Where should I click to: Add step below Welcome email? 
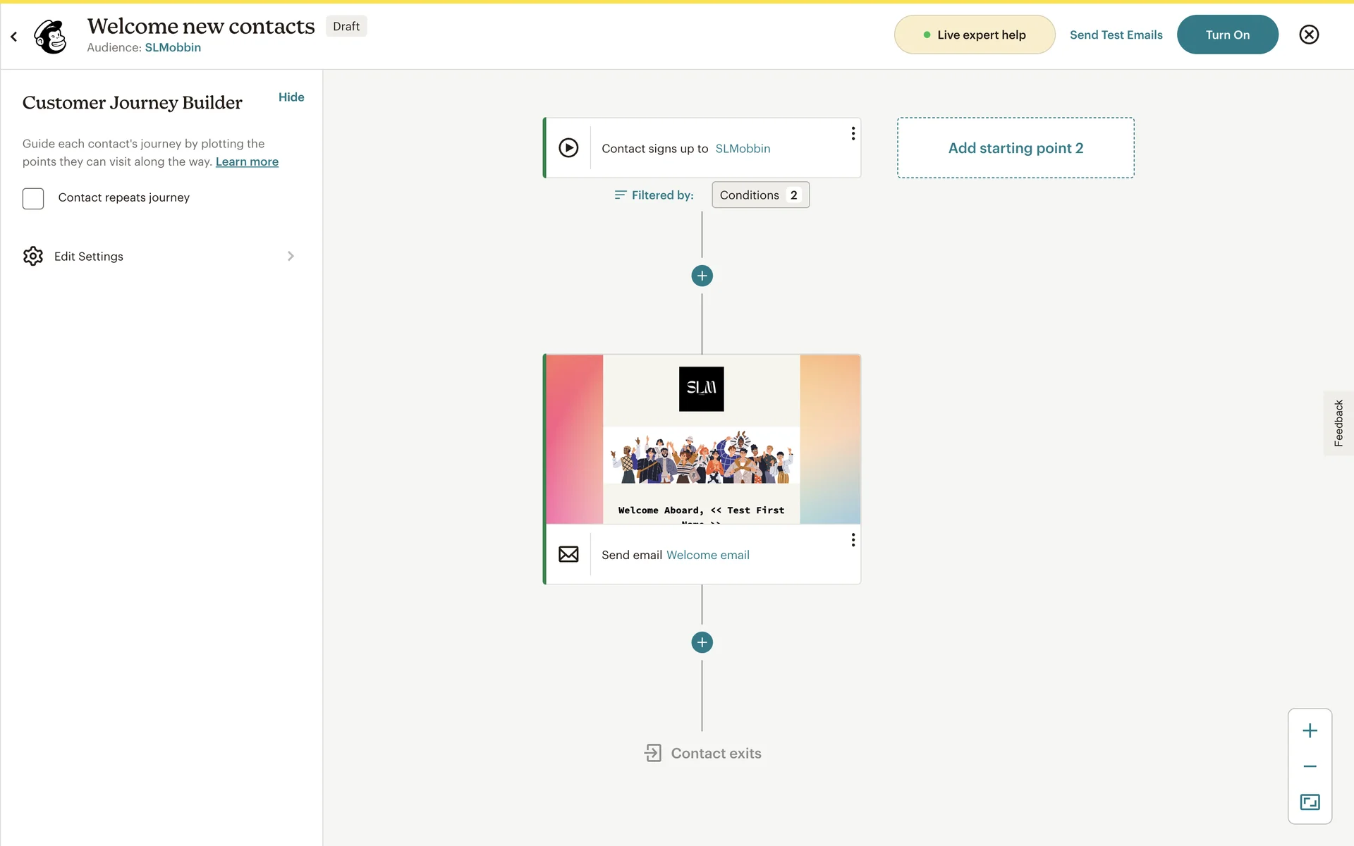click(702, 642)
